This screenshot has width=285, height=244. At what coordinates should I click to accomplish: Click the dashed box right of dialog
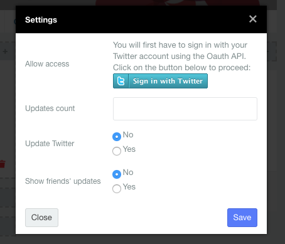(x=272, y=51)
